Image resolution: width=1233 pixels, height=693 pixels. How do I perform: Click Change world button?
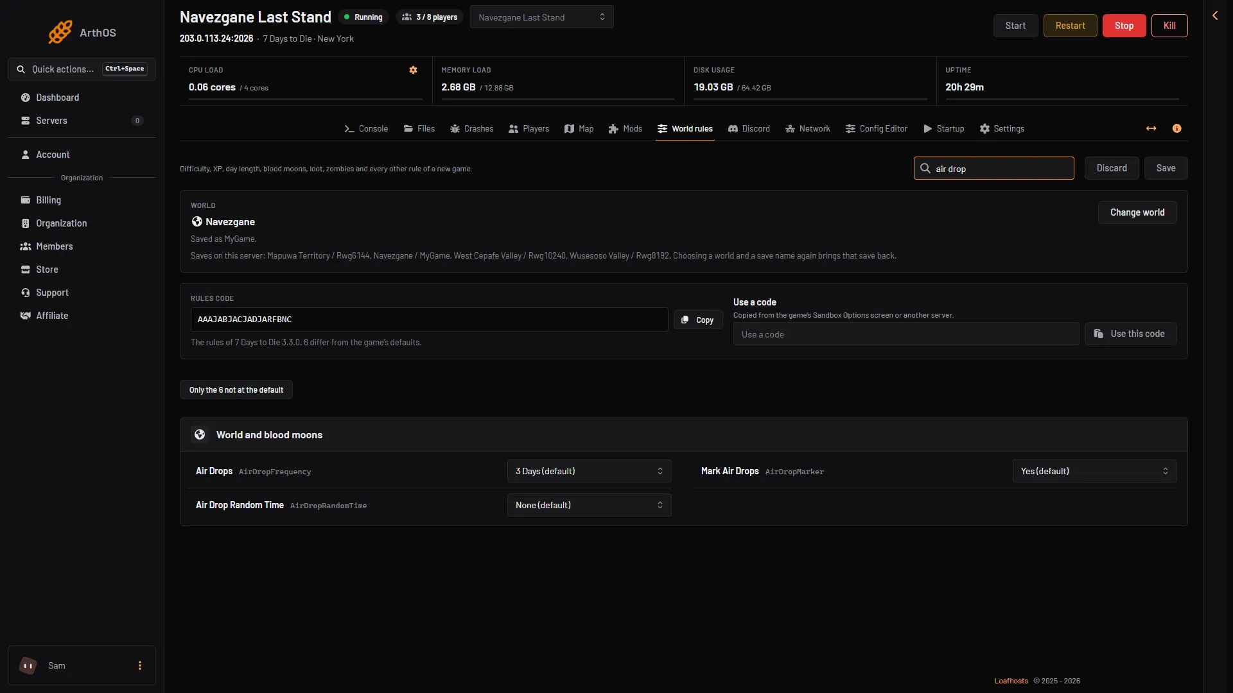pos(1137,212)
